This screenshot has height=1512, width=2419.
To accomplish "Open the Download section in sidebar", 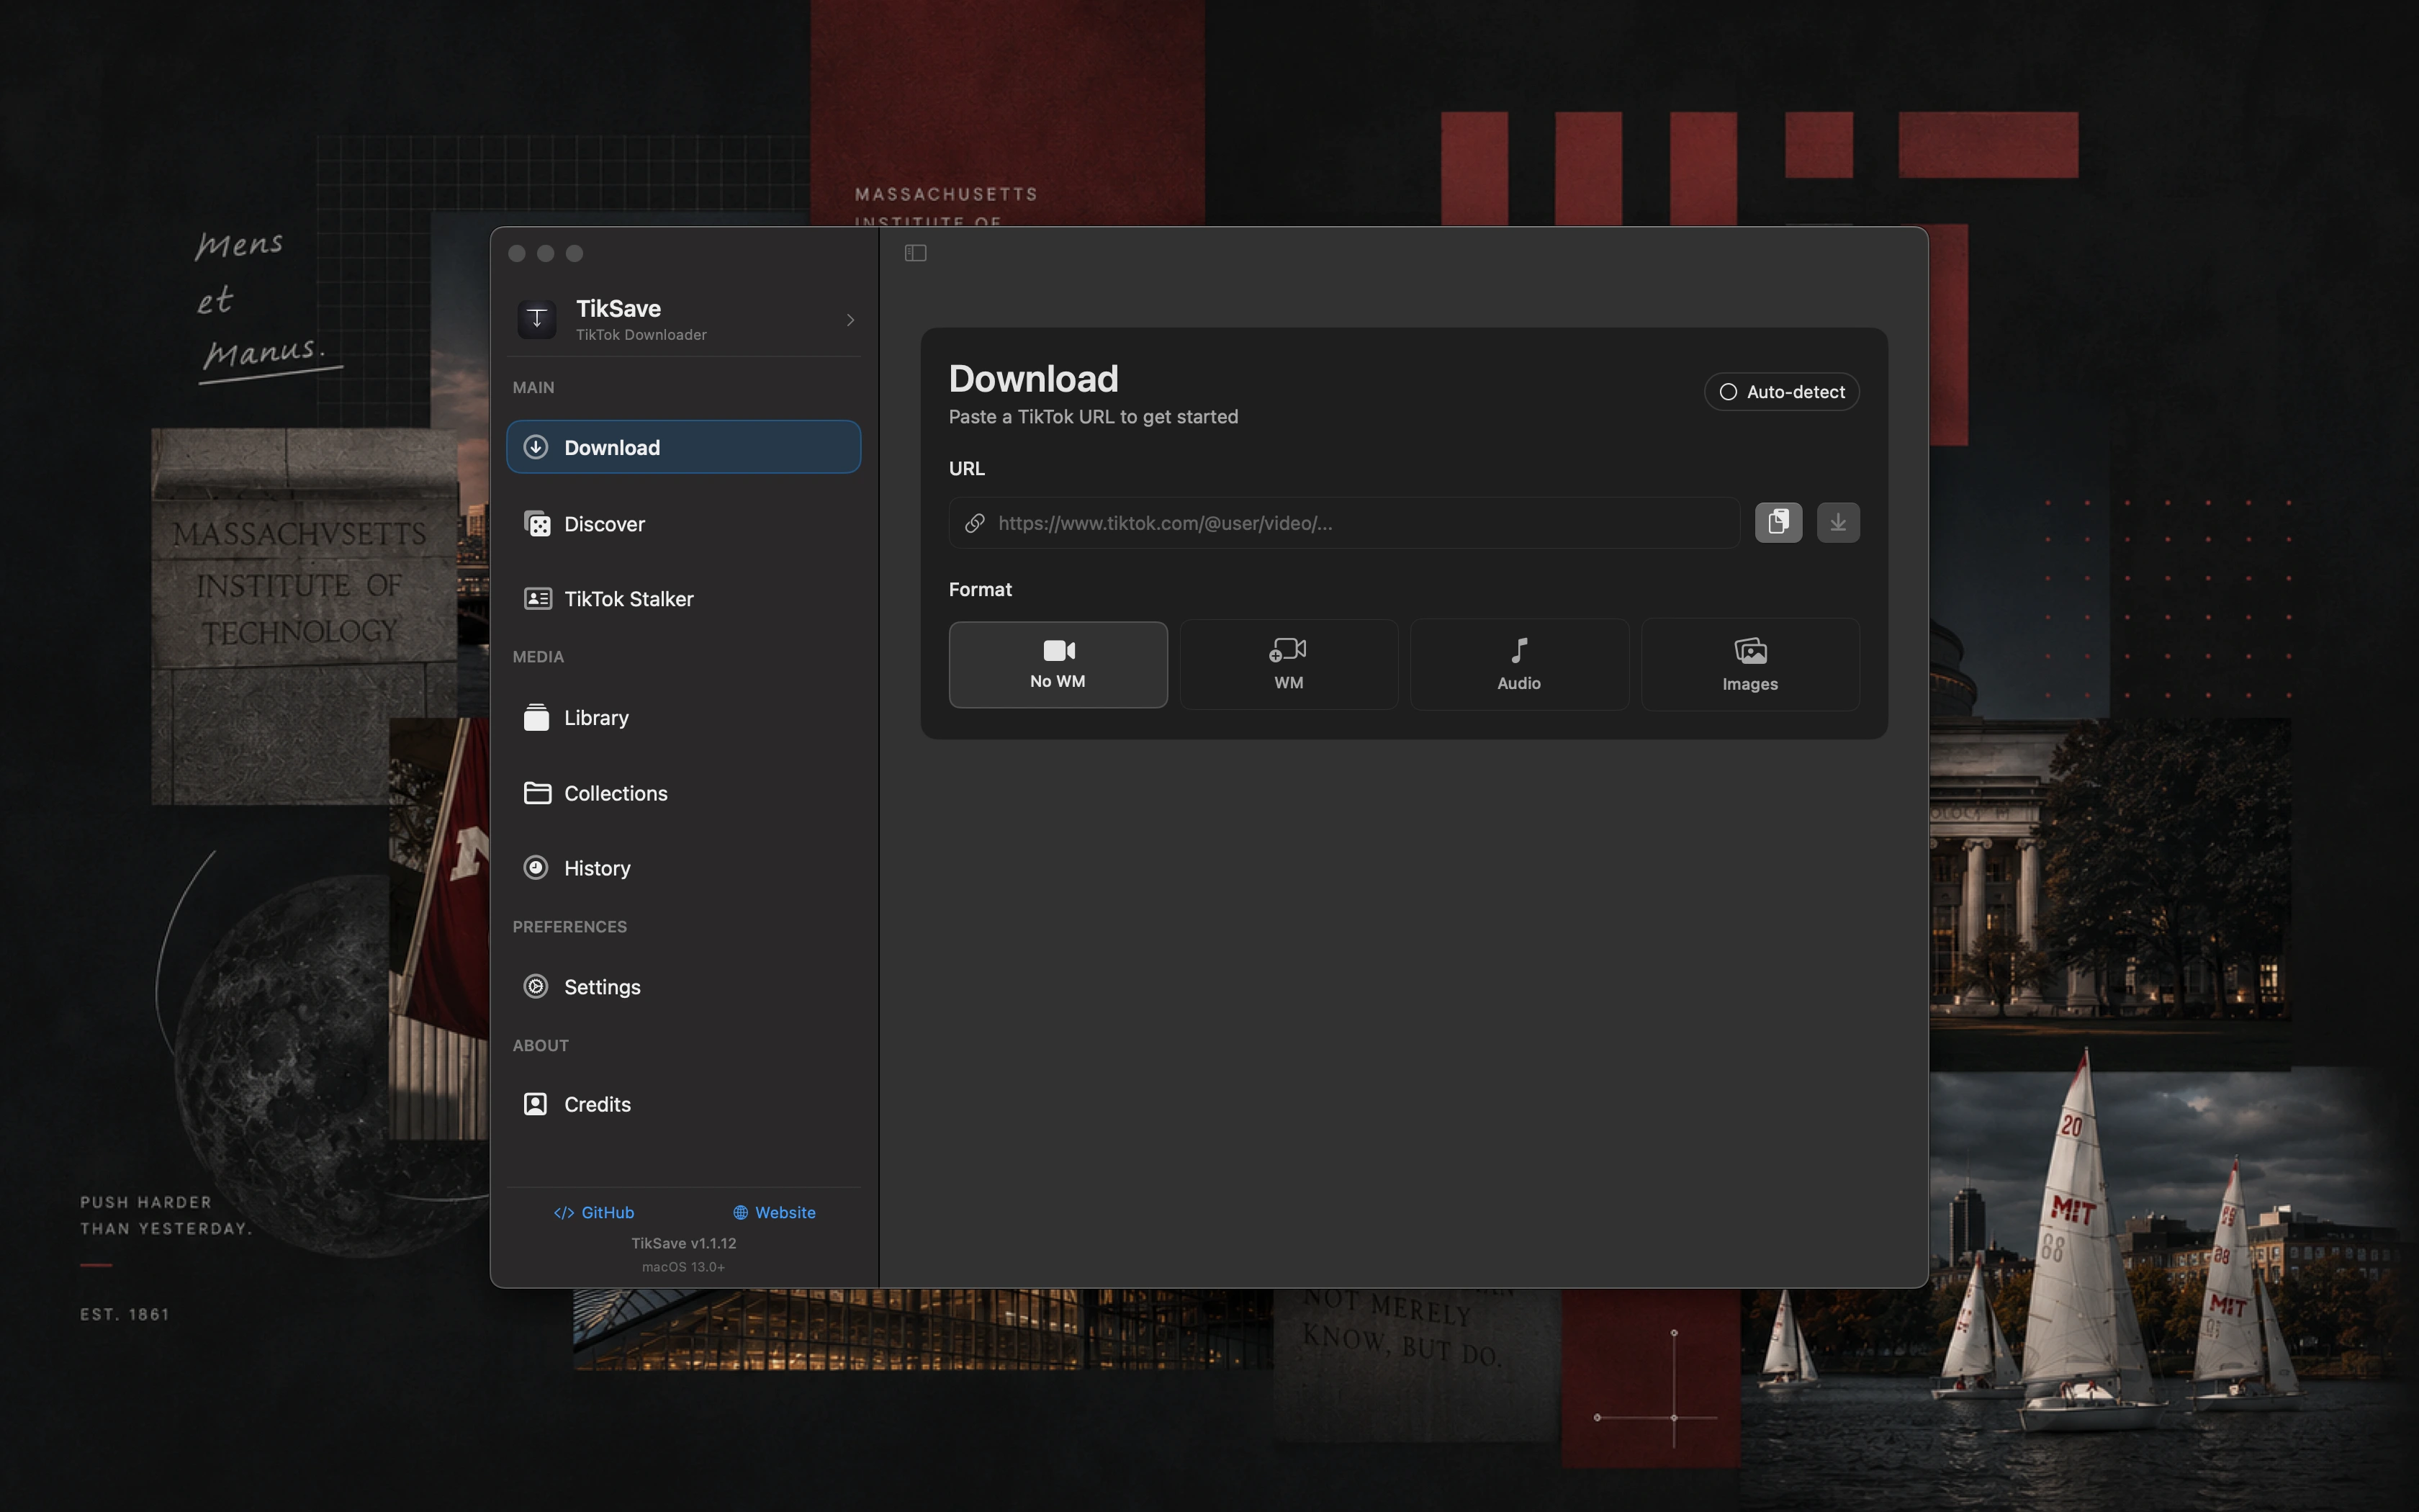I will click(x=684, y=447).
